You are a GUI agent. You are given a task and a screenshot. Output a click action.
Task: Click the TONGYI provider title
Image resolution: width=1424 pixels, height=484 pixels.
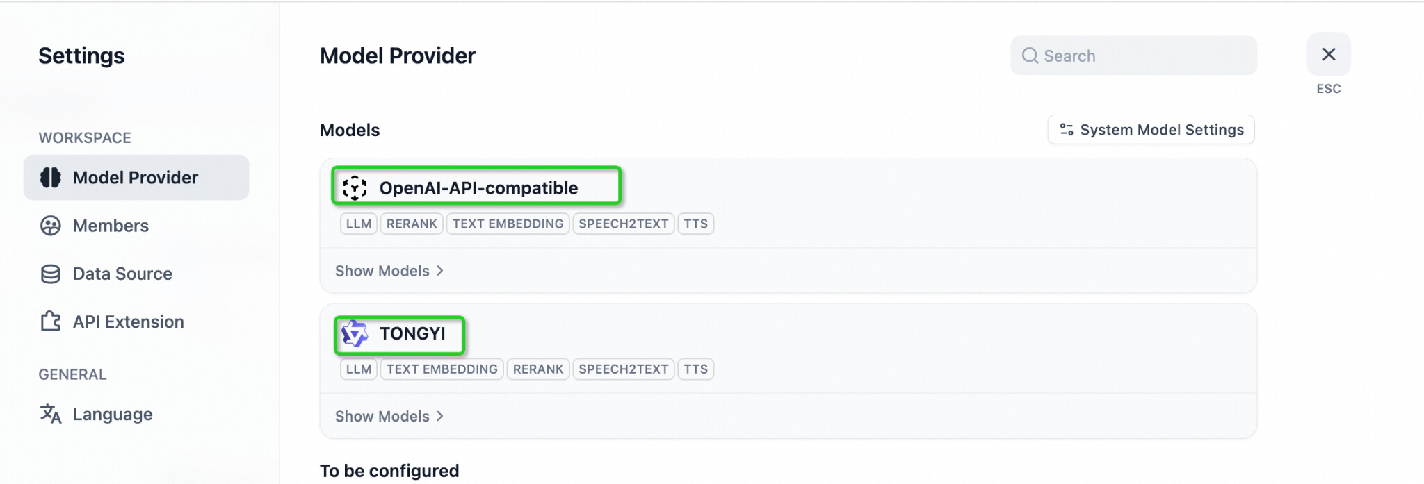point(412,334)
